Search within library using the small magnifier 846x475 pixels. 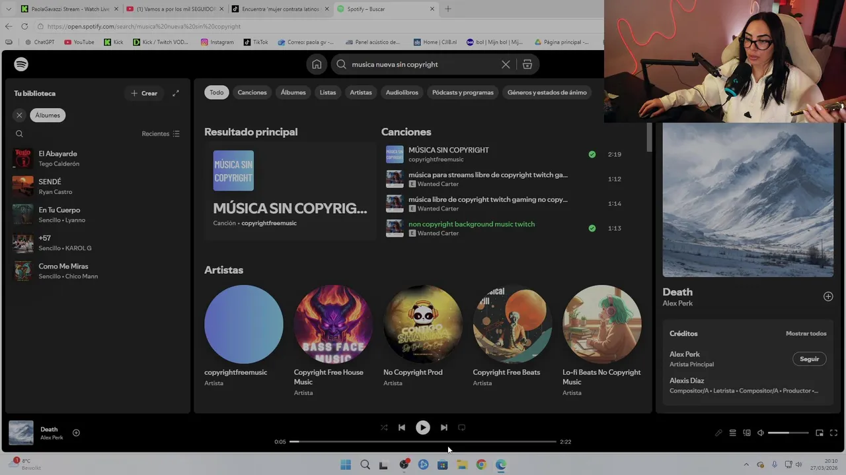click(19, 133)
